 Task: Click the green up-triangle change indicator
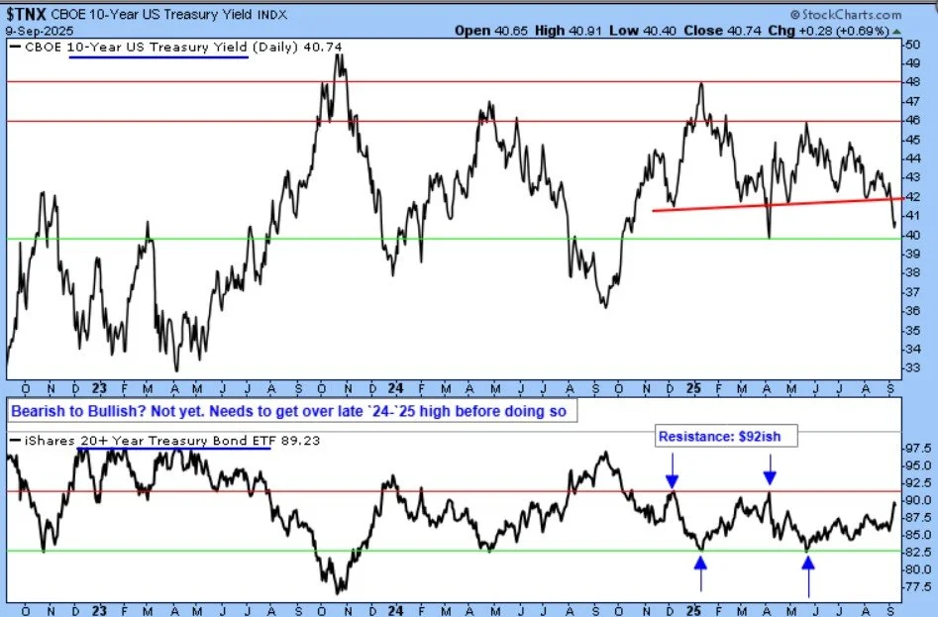pyautogui.click(x=896, y=31)
